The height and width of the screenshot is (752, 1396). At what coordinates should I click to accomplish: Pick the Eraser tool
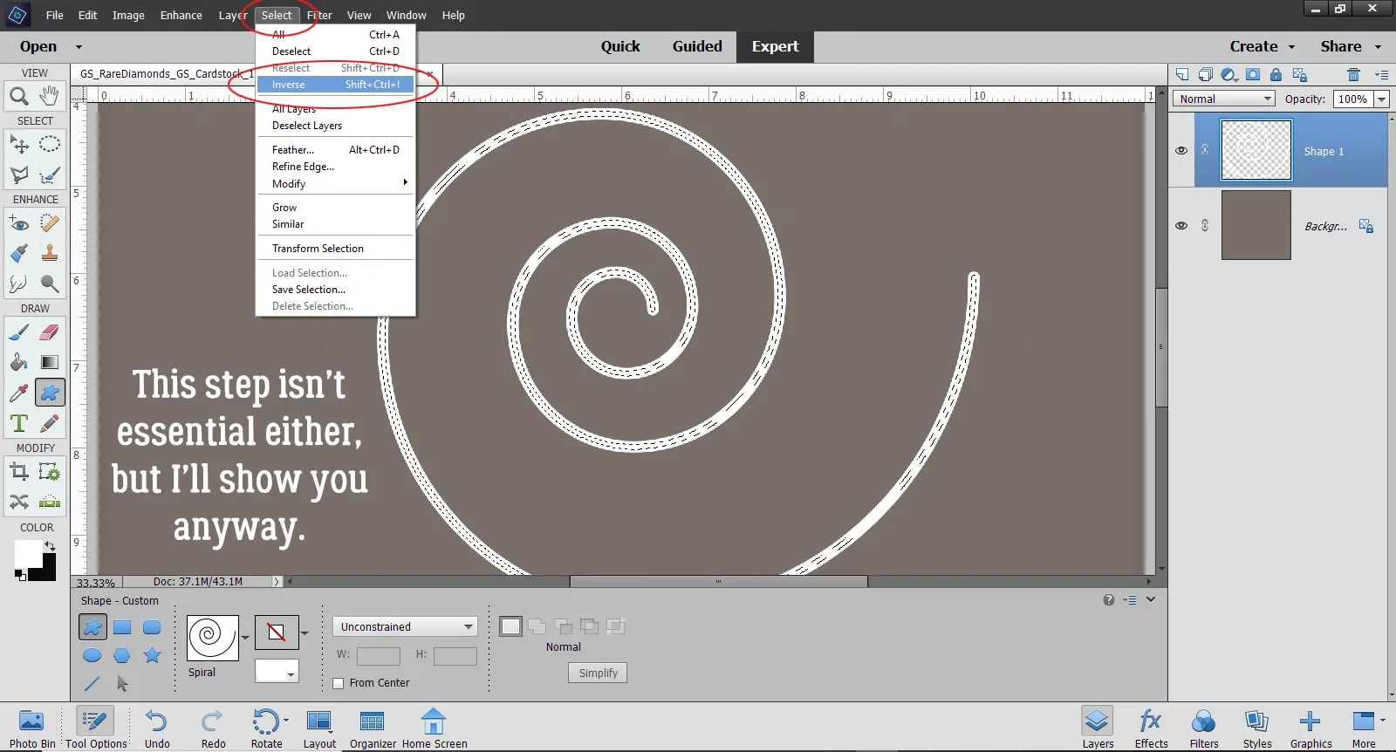pyautogui.click(x=50, y=332)
